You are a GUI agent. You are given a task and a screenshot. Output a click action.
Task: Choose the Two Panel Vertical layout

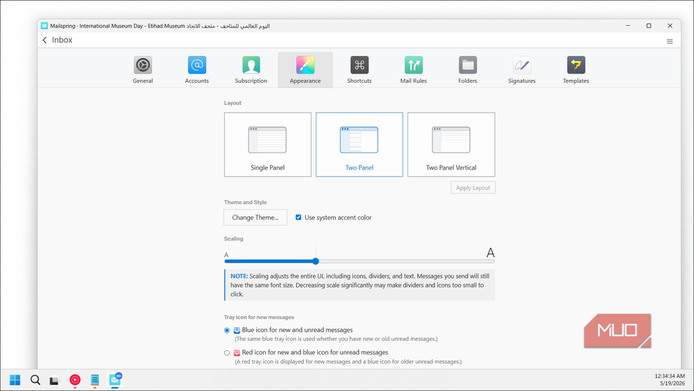(451, 144)
